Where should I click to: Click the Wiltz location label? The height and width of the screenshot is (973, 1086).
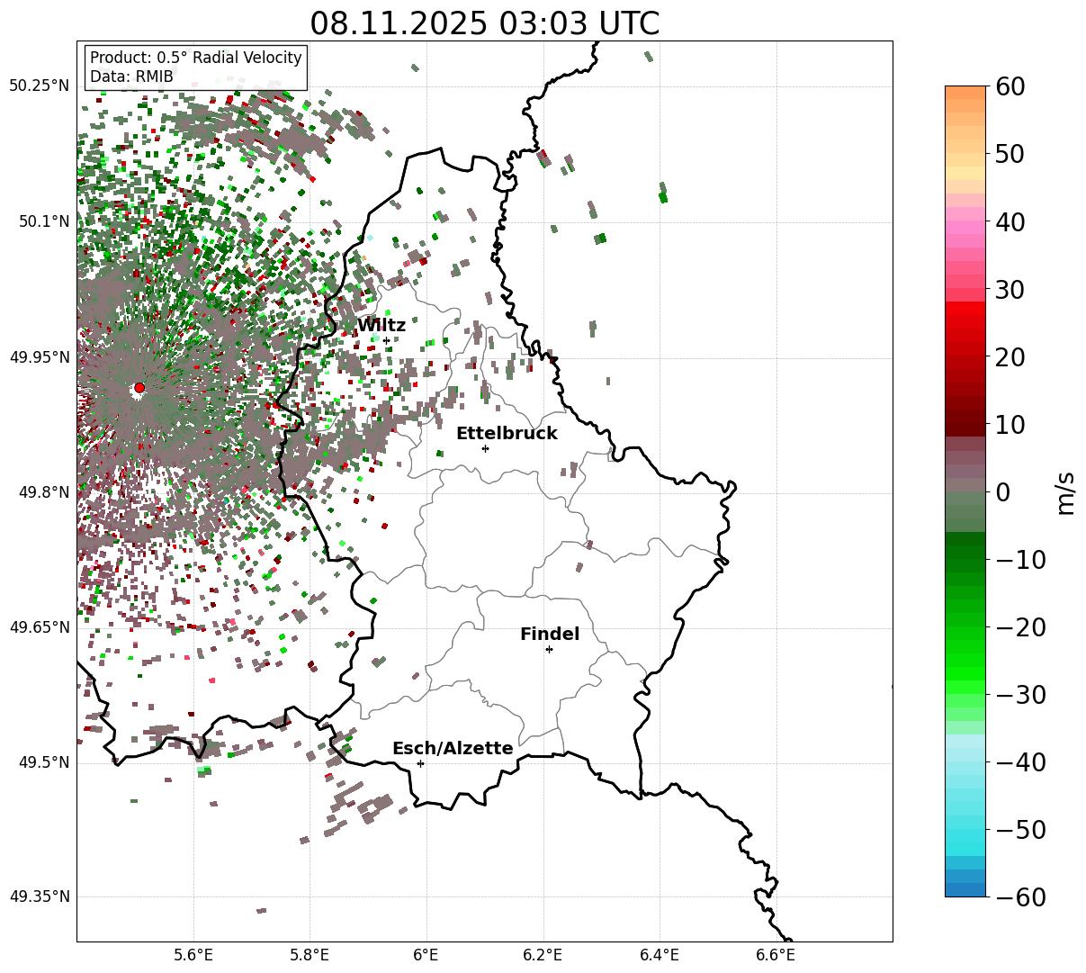pyautogui.click(x=381, y=326)
